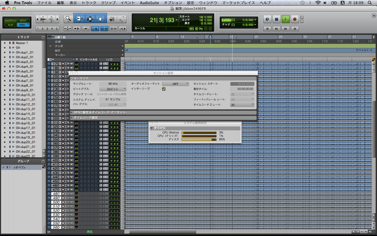Screen dimensions: 377x236
Task: Mute track 170 with M button
Action: [x=71, y=64]
